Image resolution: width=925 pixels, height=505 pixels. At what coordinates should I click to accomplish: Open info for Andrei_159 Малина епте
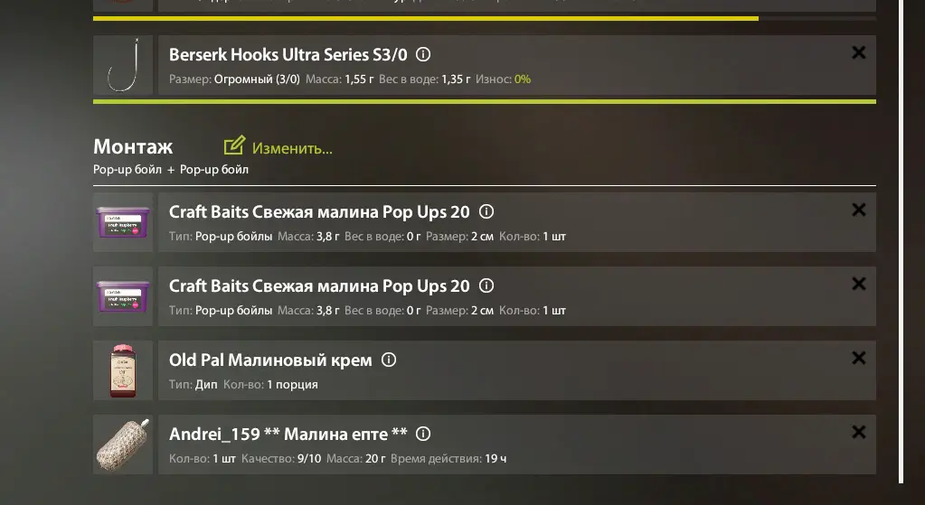[x=423, y=434]
